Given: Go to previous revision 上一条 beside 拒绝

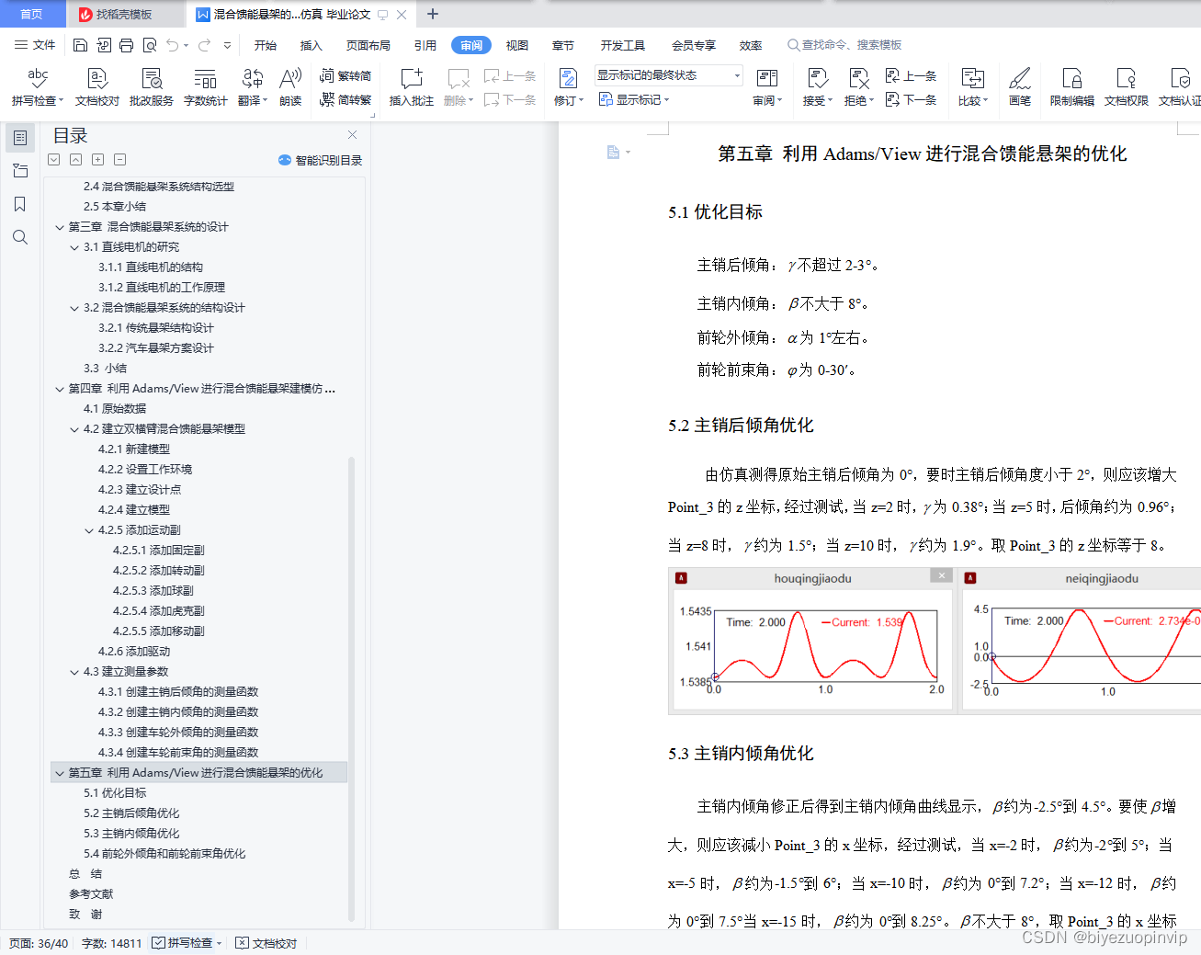Looking at the screenshot, I should click(x=911, y=76).
